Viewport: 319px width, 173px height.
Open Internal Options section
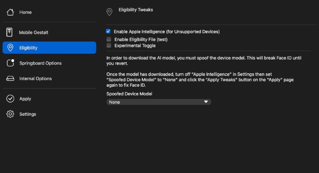click(x=35, y=79)
